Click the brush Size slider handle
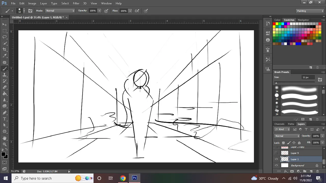Screen dimensions: 326x183 pyautogui.click(x=276, y=83)
